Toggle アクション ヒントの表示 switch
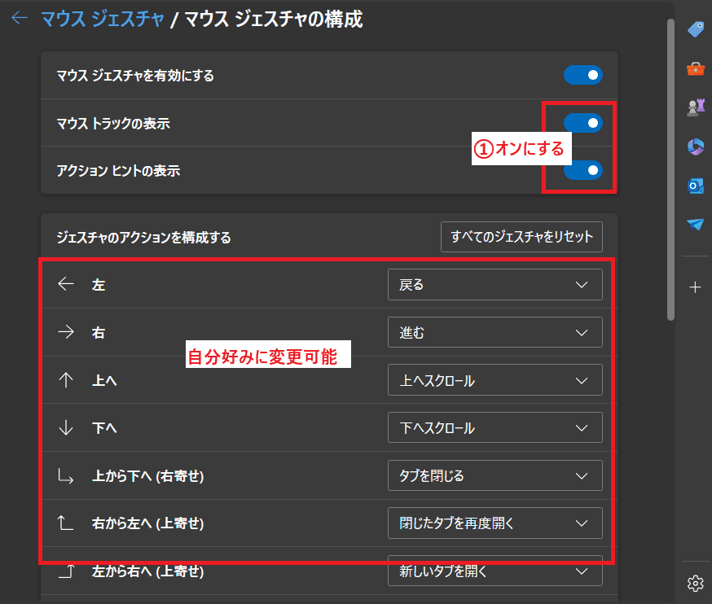The image size is (712, 604). (582, 170)
